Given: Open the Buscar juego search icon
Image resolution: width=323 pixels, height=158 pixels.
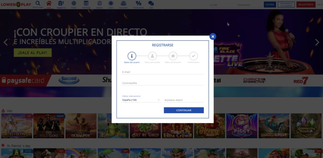Looking at the screenshot, I should pos(38,3).
